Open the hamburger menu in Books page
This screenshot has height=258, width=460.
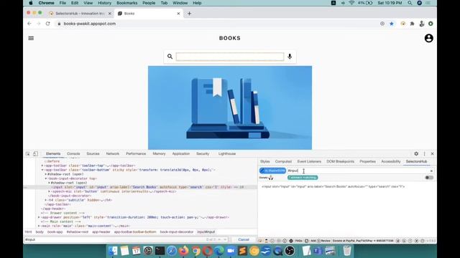[31, 38]
